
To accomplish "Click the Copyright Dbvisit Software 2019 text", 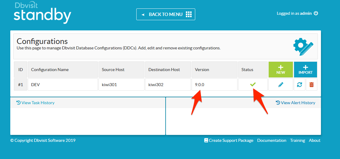I will pyautogui.click(x=43, y=140).
